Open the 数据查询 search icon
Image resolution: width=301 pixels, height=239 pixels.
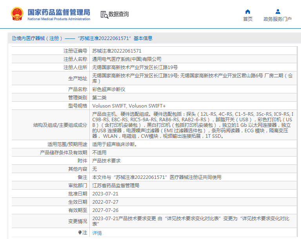[x=104, y=15]
